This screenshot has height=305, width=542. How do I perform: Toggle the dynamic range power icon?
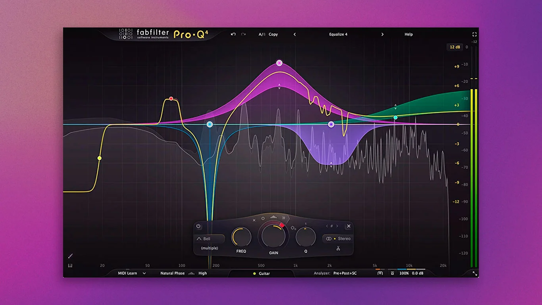(263, 218)
